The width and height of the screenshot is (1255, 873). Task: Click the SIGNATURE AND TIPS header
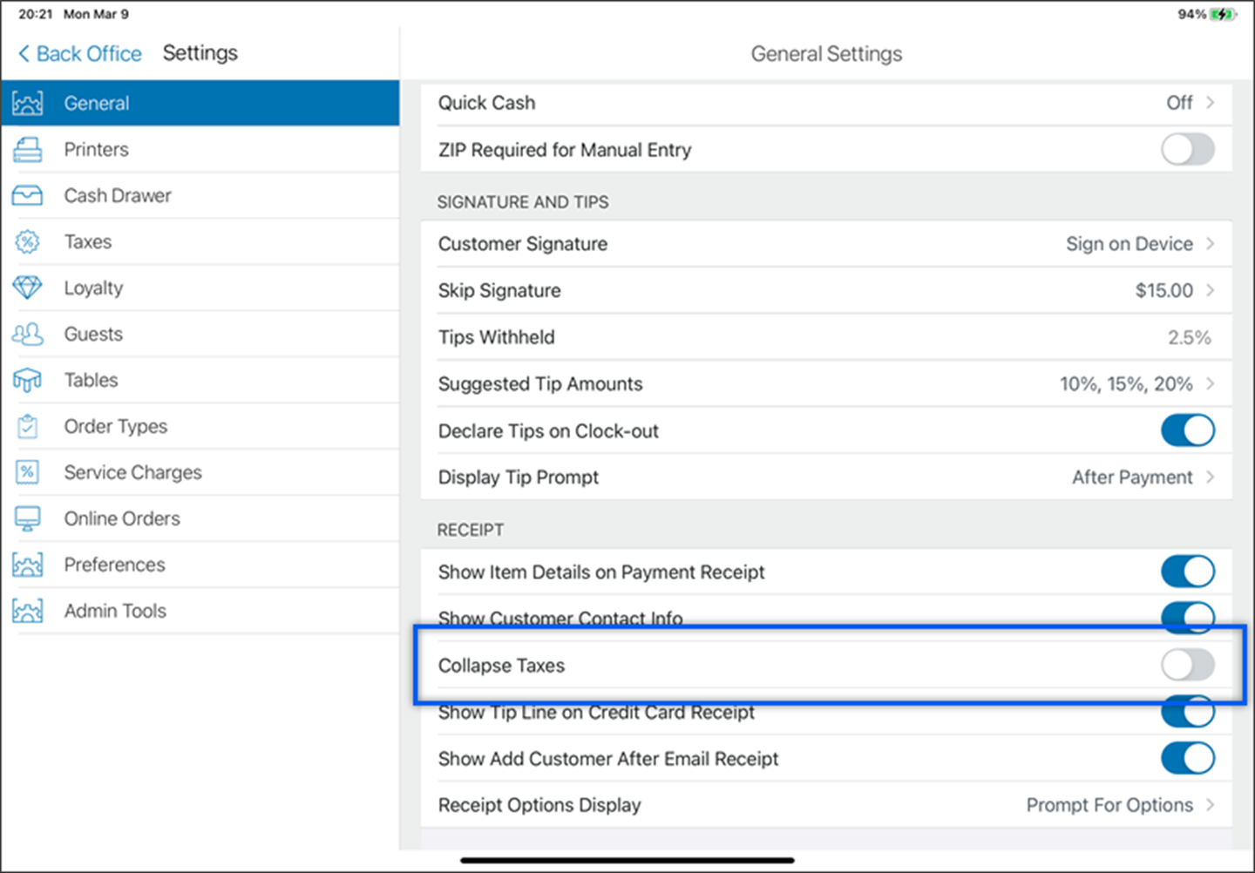523,202
